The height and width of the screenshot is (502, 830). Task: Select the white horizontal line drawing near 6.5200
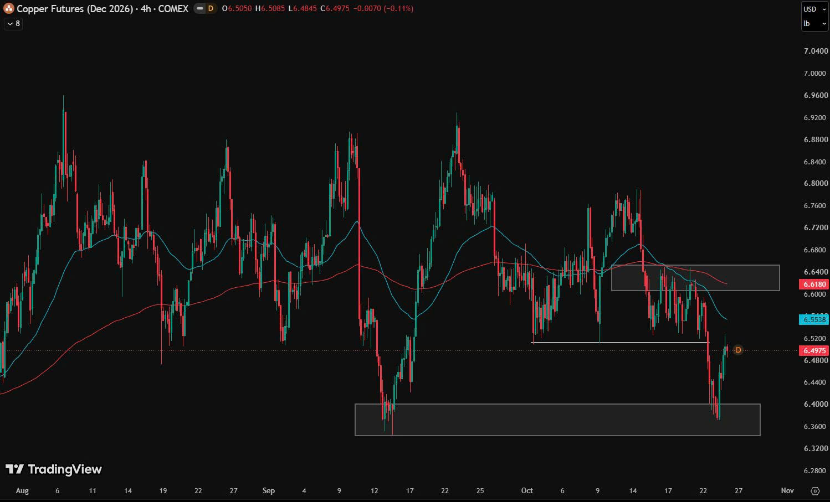click(620, 343)
